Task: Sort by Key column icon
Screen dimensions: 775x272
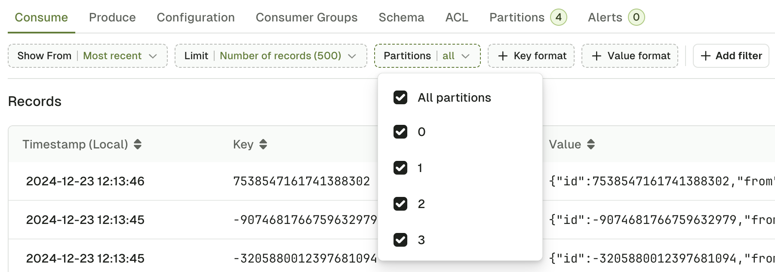Action: tap(263, 144)
